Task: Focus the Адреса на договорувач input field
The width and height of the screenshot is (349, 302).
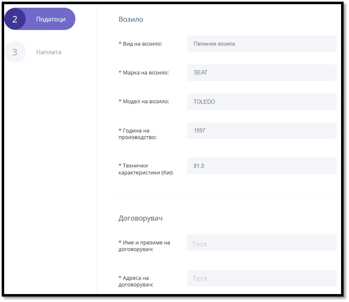Action: tap(262, 278)
